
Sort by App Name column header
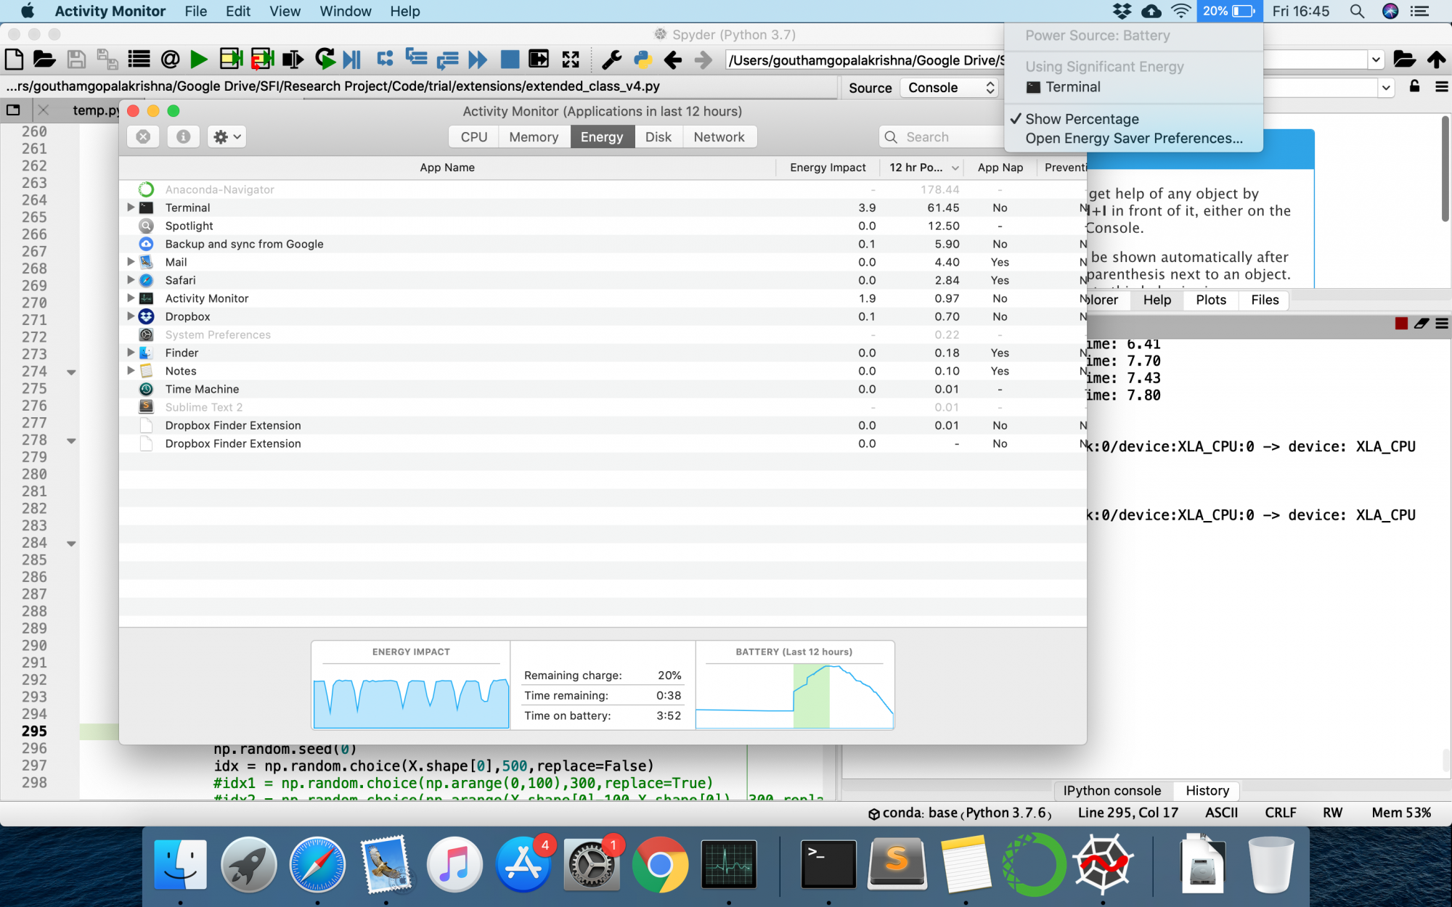tap(447, 168)
